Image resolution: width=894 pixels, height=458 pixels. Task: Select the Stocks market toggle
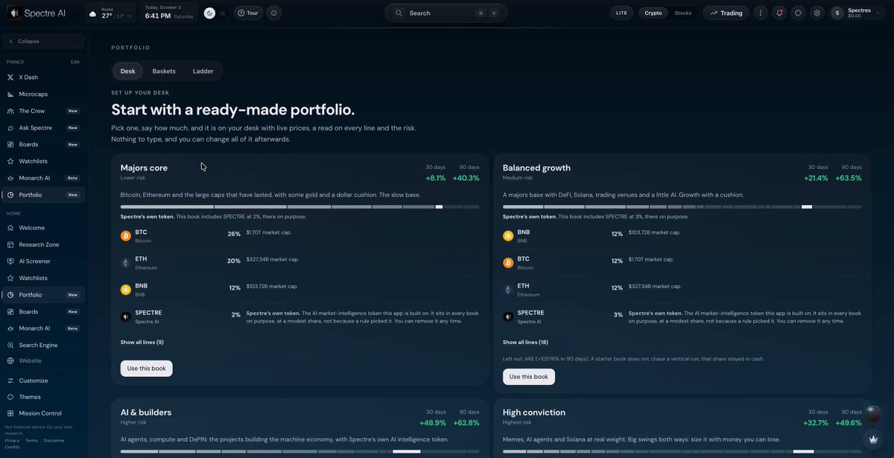tap(683, 13)
